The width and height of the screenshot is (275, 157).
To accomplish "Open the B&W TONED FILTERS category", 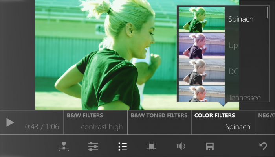I will click(x=159, y=122).
